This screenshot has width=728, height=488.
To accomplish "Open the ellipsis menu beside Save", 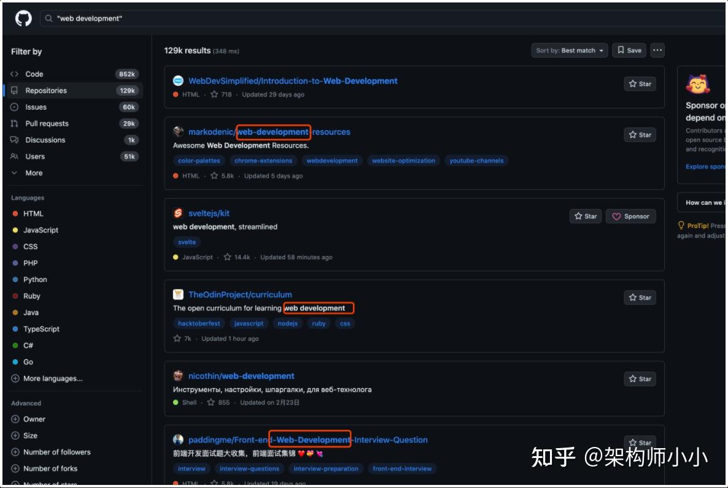I will pos(657,50).
